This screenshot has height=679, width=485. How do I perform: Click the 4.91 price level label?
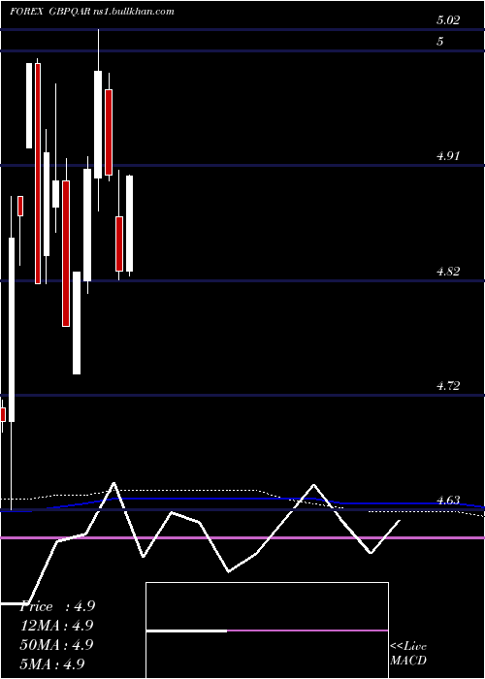coord(448,156)
